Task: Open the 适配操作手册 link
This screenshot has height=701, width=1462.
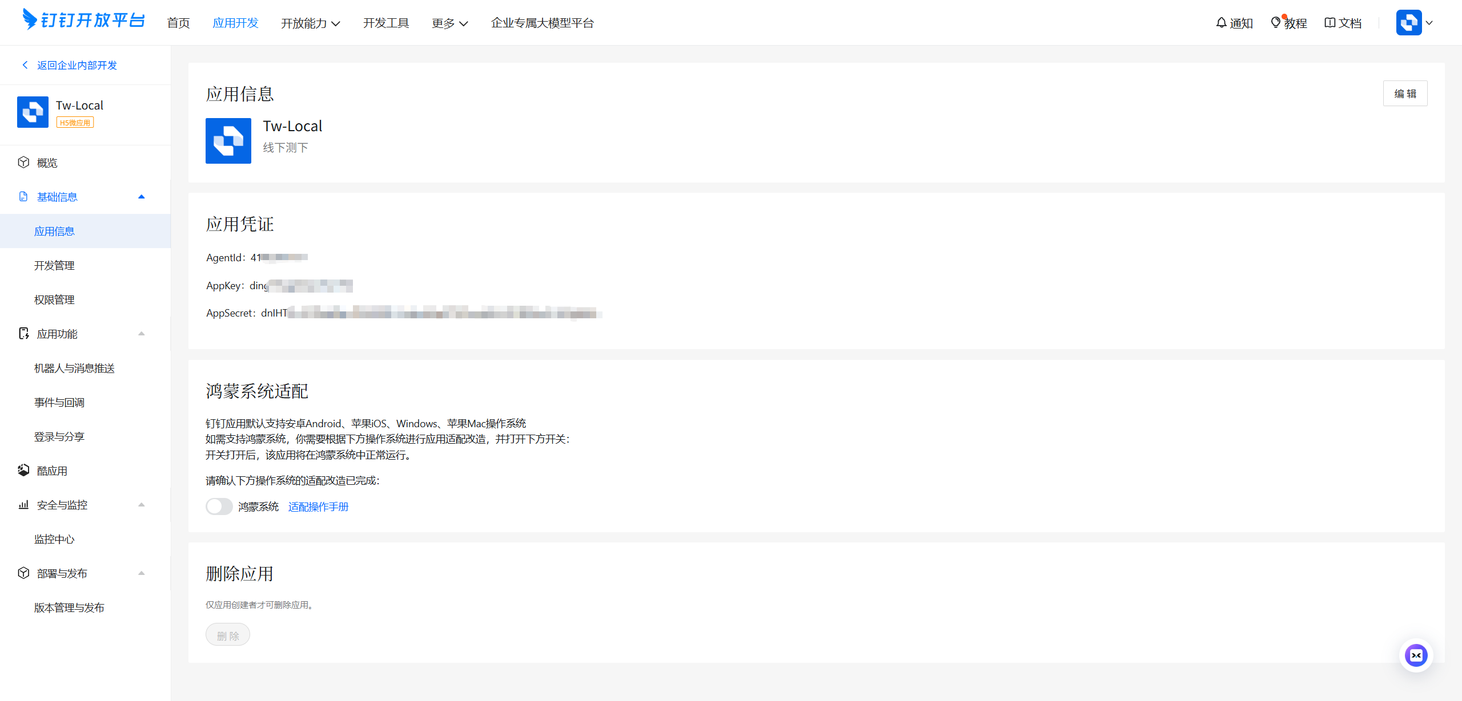Action: coord(318,506)
